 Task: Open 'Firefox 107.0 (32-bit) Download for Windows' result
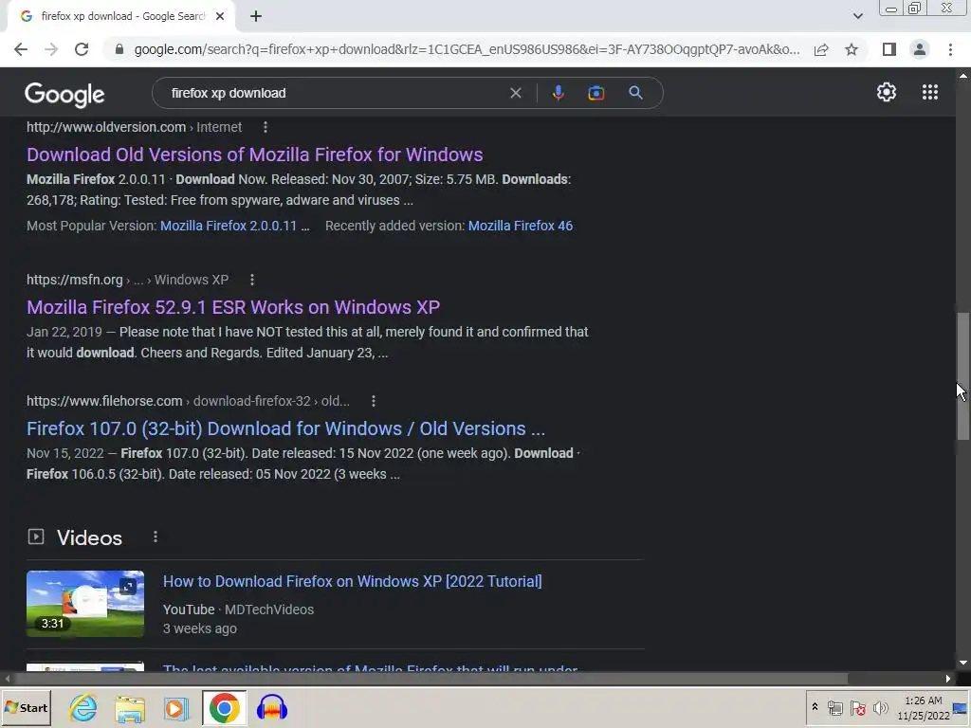tap(286, 428)
